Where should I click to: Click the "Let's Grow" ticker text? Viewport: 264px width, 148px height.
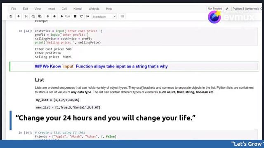coord(247,144)
